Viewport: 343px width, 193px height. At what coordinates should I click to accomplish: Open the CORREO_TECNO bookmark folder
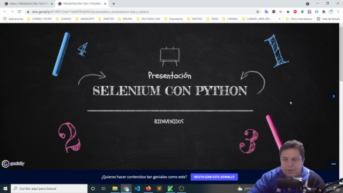(x=40, y=19)
